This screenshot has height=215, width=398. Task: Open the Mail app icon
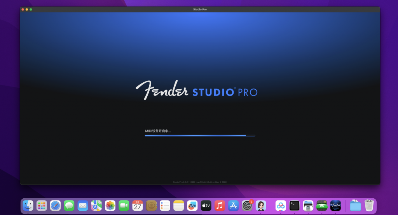pos(83,205)
